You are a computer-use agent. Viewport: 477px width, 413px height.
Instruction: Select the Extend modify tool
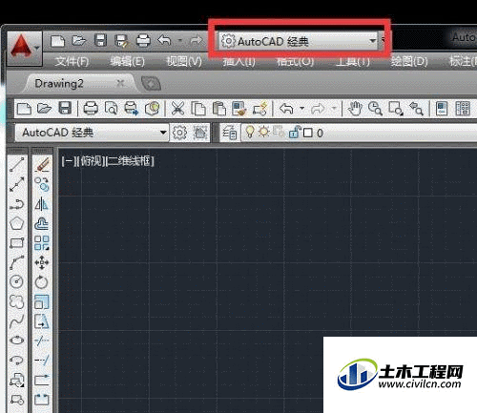point(42,360)
